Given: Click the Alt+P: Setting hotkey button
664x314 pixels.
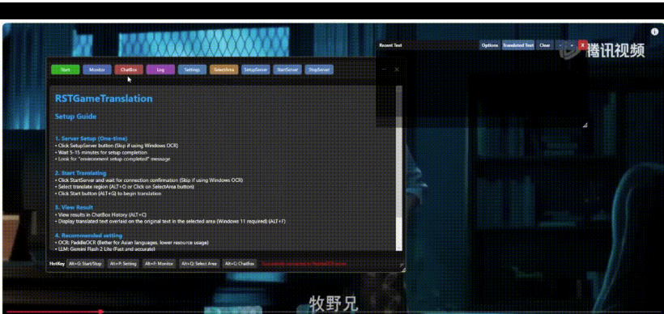Looking at the screenshot, I should click(x=123, y=264).
